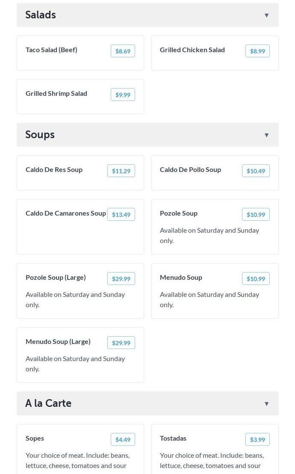Click the Salads section header
Image resolution: width=295 pixels, height=474 pixels.
coord(41,15)
